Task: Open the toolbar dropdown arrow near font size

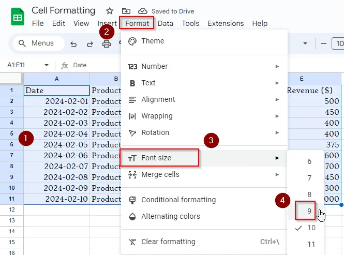Action: point(305,43)
